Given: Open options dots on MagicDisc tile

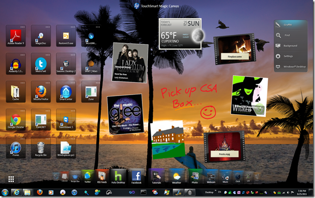Looking at the screenshot, I should click(47, 27).
